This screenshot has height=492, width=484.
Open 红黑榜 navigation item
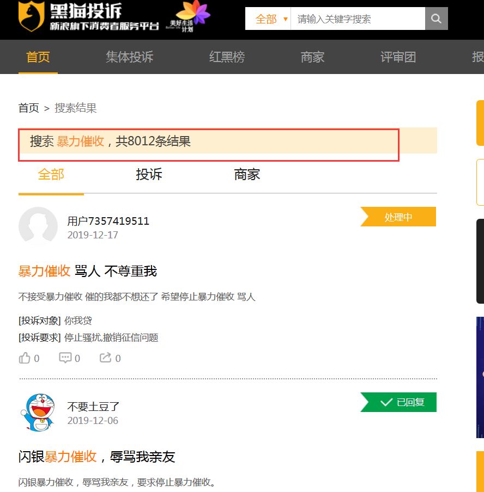(227, 57)
